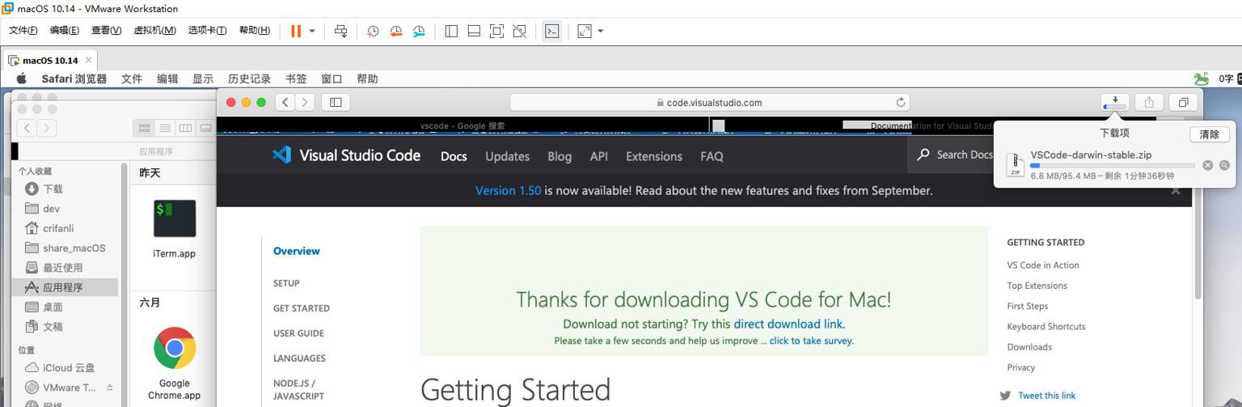The height and width of the screenshot is (407, 1242).
Task: Expand USER GUIDE section in docs sidebar
Action: [298, 333]
